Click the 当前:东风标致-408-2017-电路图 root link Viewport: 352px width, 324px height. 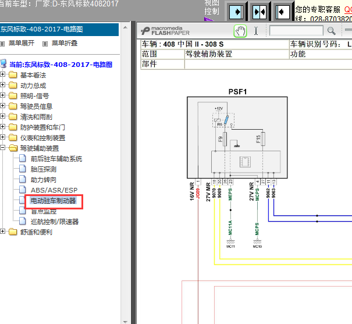tap(61, 65)
